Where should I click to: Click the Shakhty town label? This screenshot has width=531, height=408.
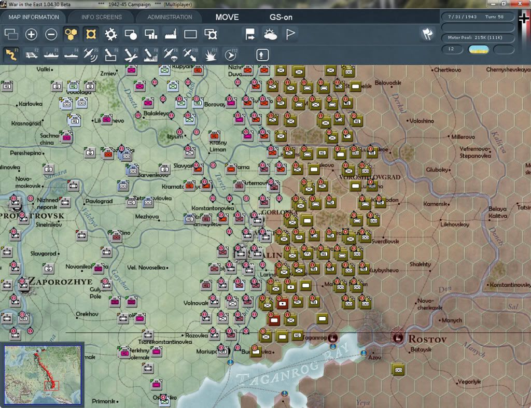coord(420,264)
